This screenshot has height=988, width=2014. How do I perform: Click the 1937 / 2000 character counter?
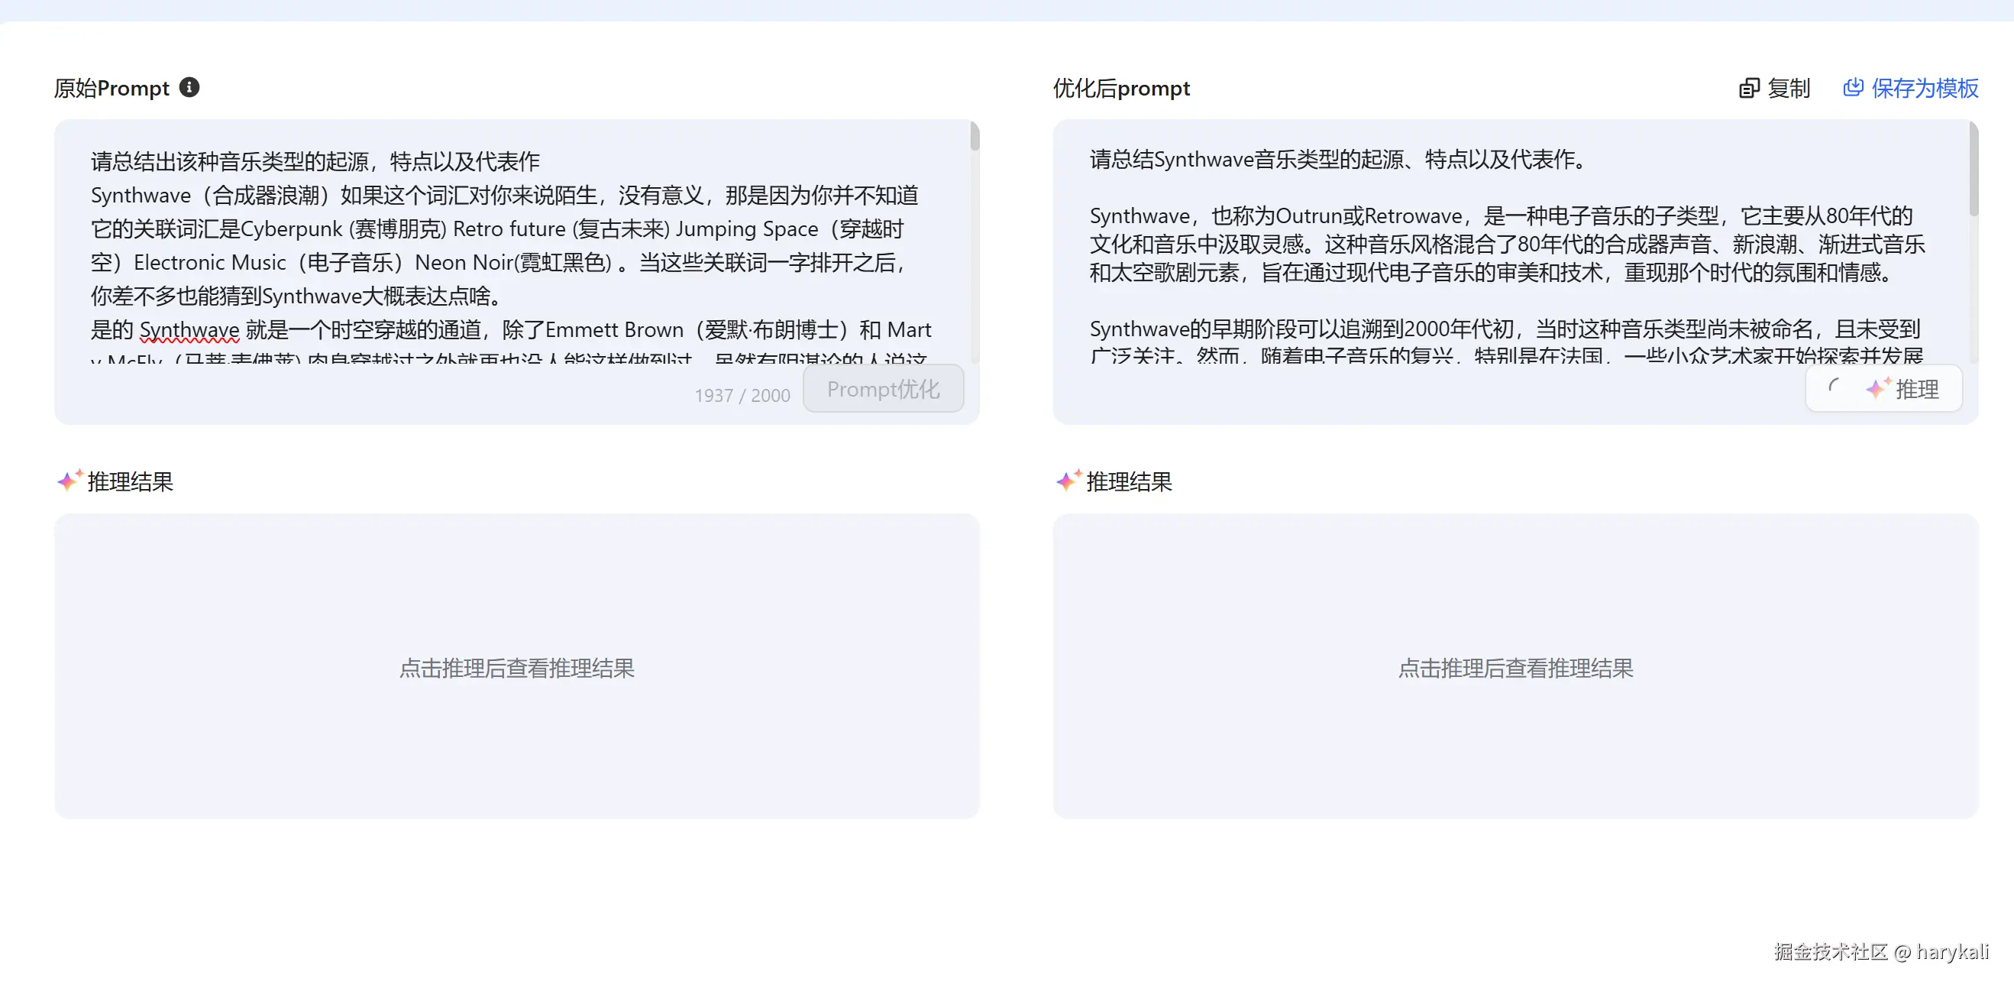coord(742,396)
